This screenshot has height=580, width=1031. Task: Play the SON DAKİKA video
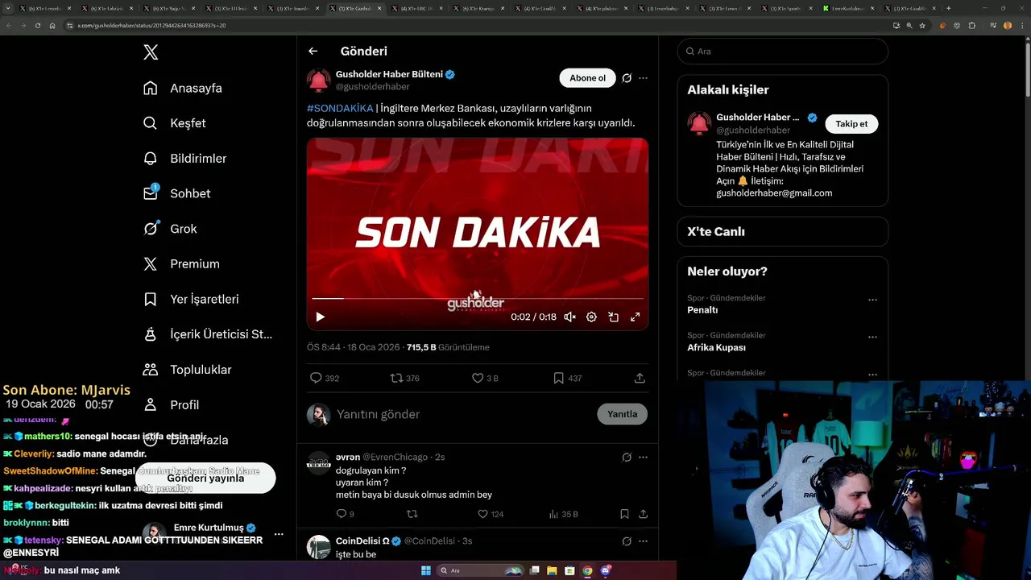320,317
